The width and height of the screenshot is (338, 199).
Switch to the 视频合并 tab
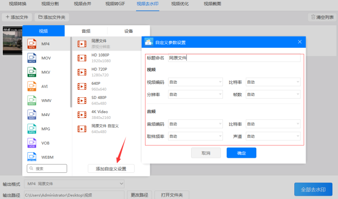(x=83, y=4)
